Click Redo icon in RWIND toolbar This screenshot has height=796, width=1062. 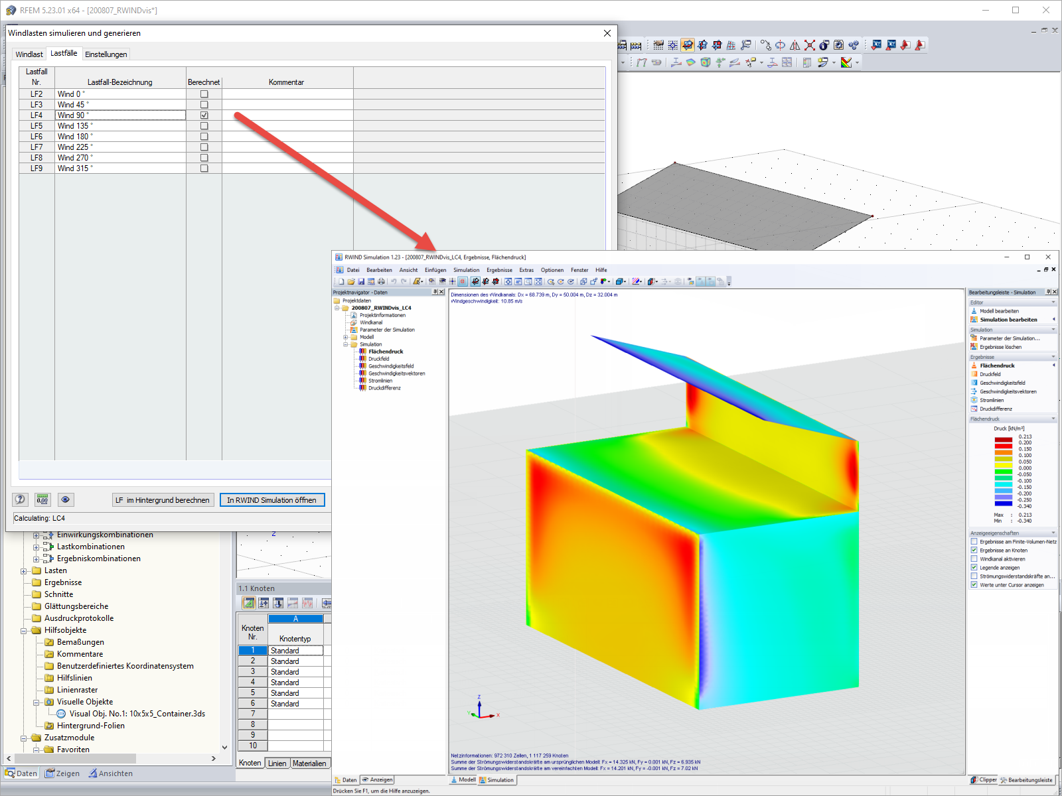pyautogui.click(x=404, y=282)
